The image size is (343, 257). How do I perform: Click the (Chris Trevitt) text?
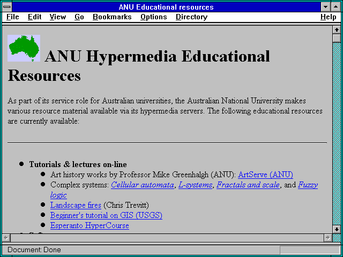coord(126,205)
